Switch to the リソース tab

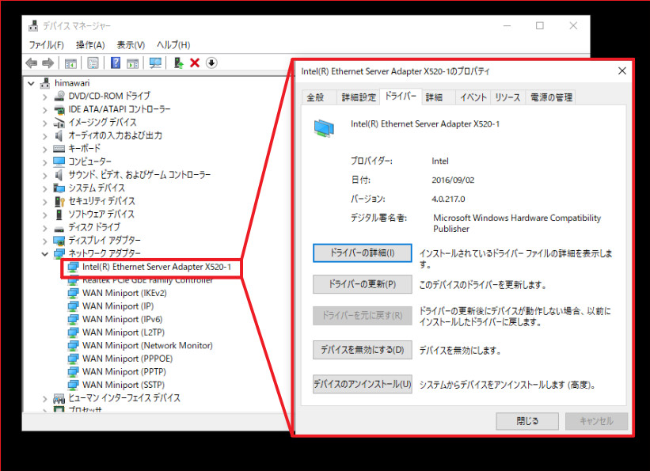507,97
